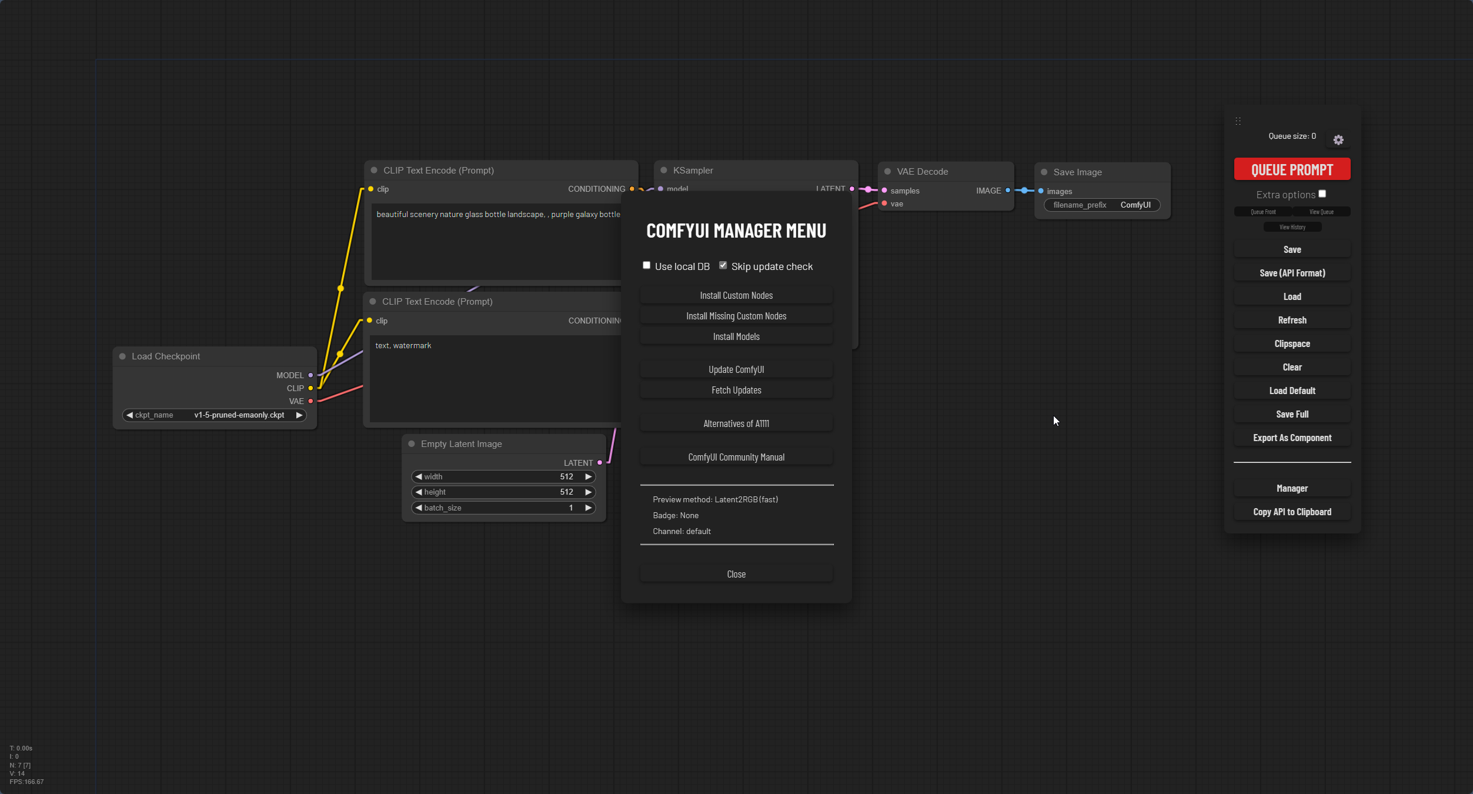
Task: Open the Channel default dropdown
Action: click(x=682, y=531)
